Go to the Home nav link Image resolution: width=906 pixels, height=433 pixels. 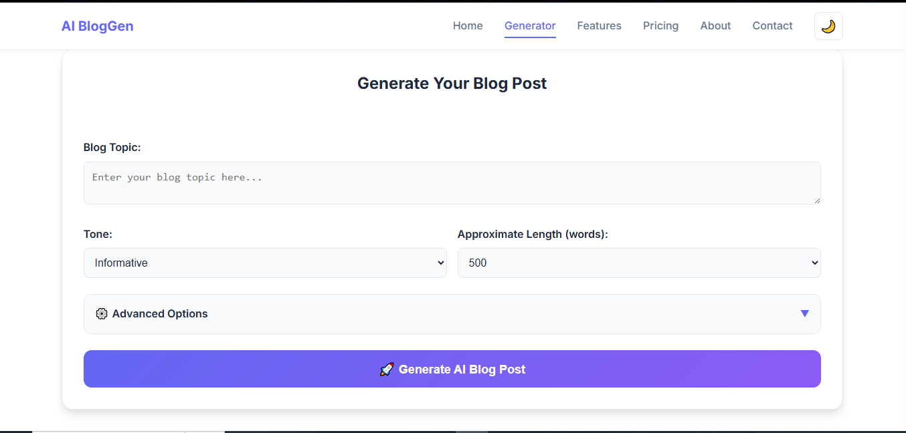click(468, 26)
